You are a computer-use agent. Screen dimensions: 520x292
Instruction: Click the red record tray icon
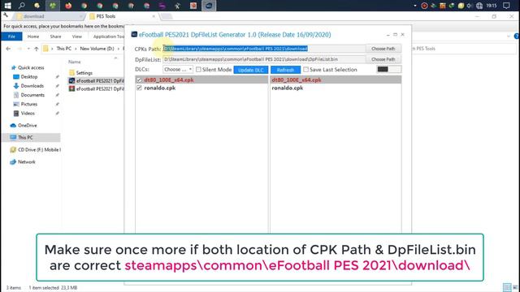click(424, 6)
